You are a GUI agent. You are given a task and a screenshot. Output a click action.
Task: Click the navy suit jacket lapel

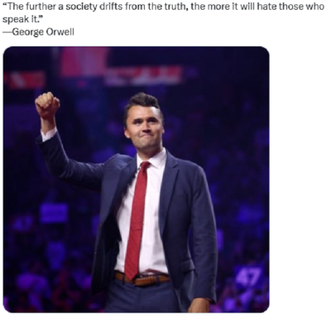coord(170,188)
